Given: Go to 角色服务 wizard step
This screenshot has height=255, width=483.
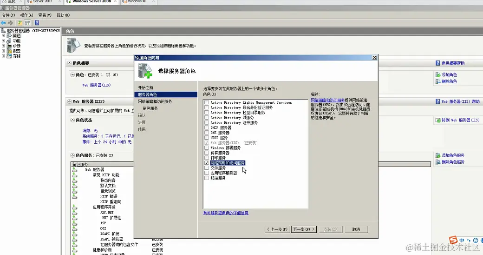Looking at the screenshot, I should (x=150, y=108).
